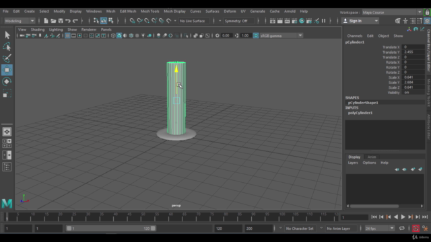Select pCylinderShape1 shape node
Image resolution: width=431 pixels, height=242 pixels.
point(363,103)
